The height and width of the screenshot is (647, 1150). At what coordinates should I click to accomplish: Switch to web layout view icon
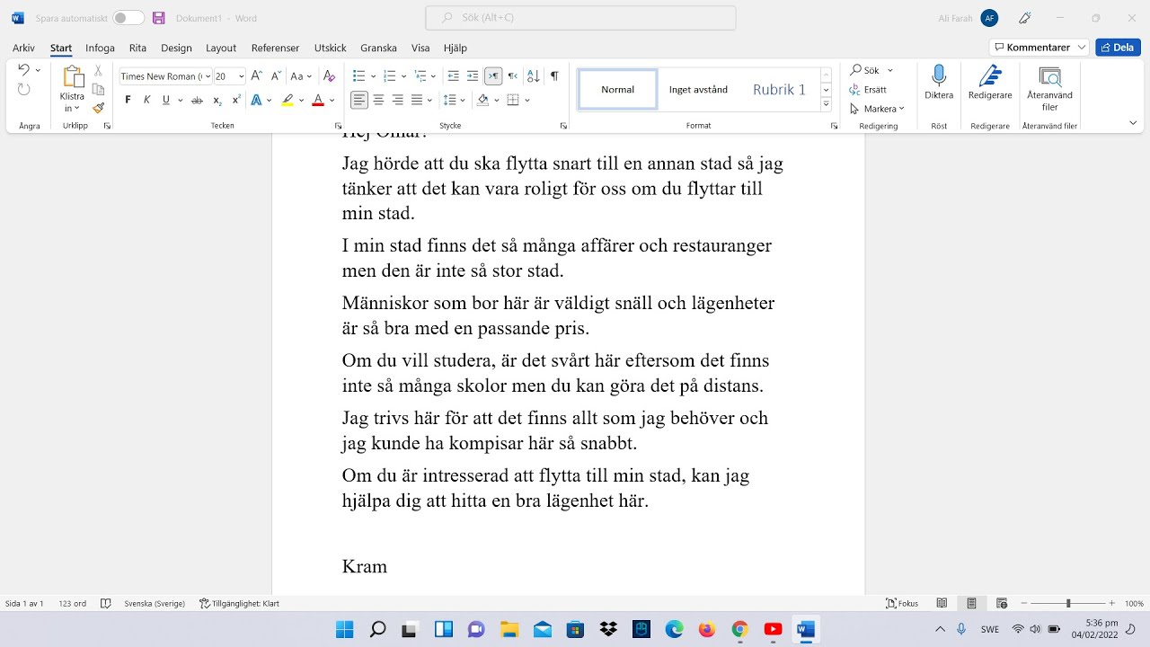1002,604
